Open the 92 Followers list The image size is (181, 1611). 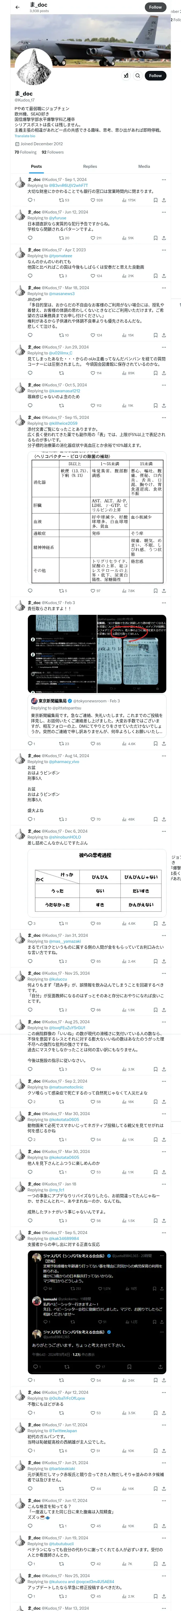[x=53, y=152]
